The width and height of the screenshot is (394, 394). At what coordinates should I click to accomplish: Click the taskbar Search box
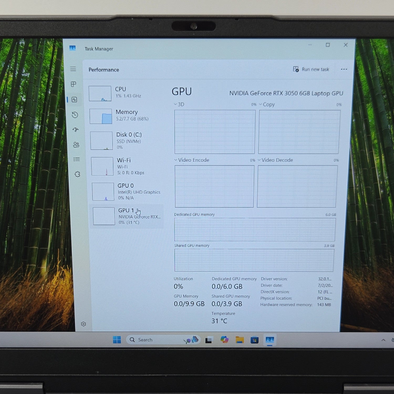163,340
